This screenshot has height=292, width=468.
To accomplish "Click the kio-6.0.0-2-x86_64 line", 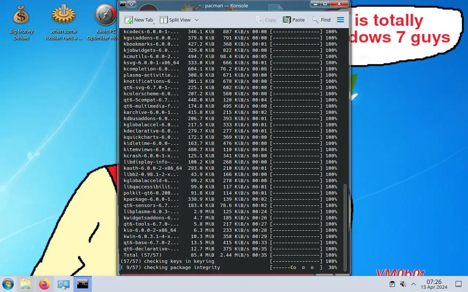I will click(230, 230).
